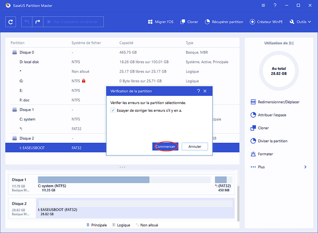Click the redo arrow button
The height and width of the screenshot is (233, 318).
pyautogui.click(x=38, y=22)
